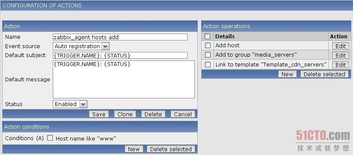Delete the zabbix_agent hosts add action

(x=153, y=114)
